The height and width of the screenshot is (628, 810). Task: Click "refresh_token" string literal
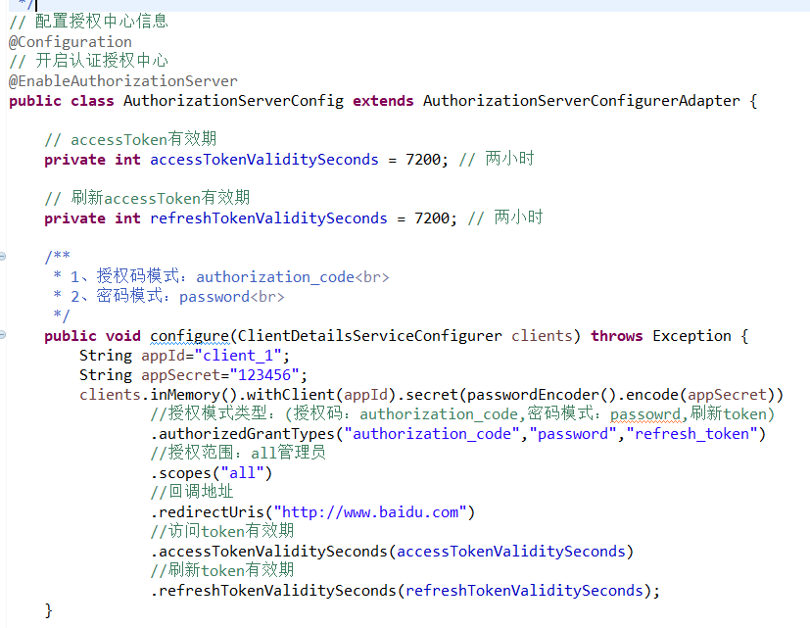[x=691, y=434]
